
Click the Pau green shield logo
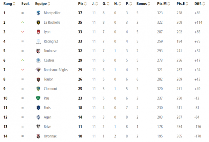point(38,98)
